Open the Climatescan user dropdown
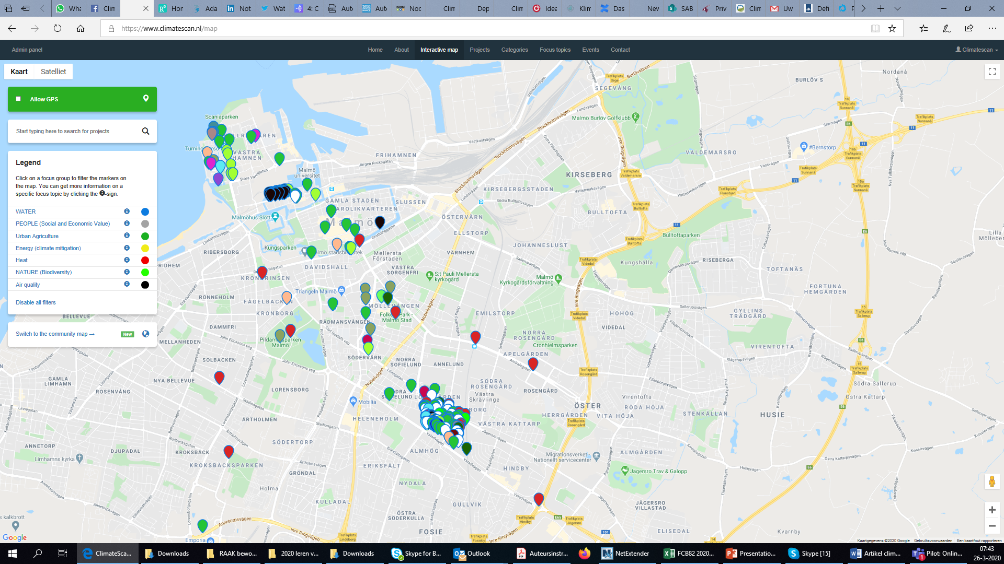Screen dimensions: 1004x564 tap(976, 50)
